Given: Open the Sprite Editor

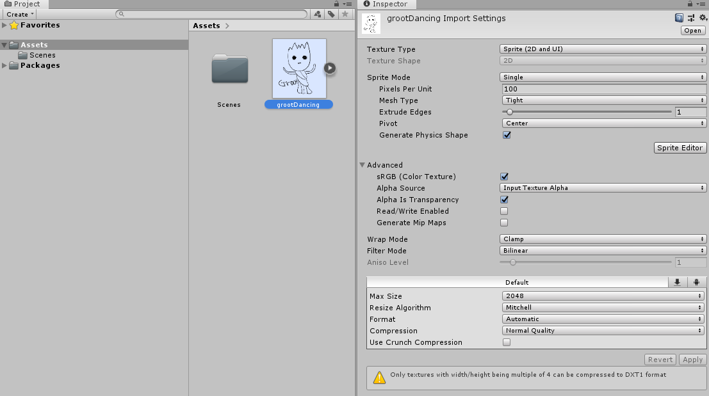Looking at the screenshot, I should coord(680,148).
